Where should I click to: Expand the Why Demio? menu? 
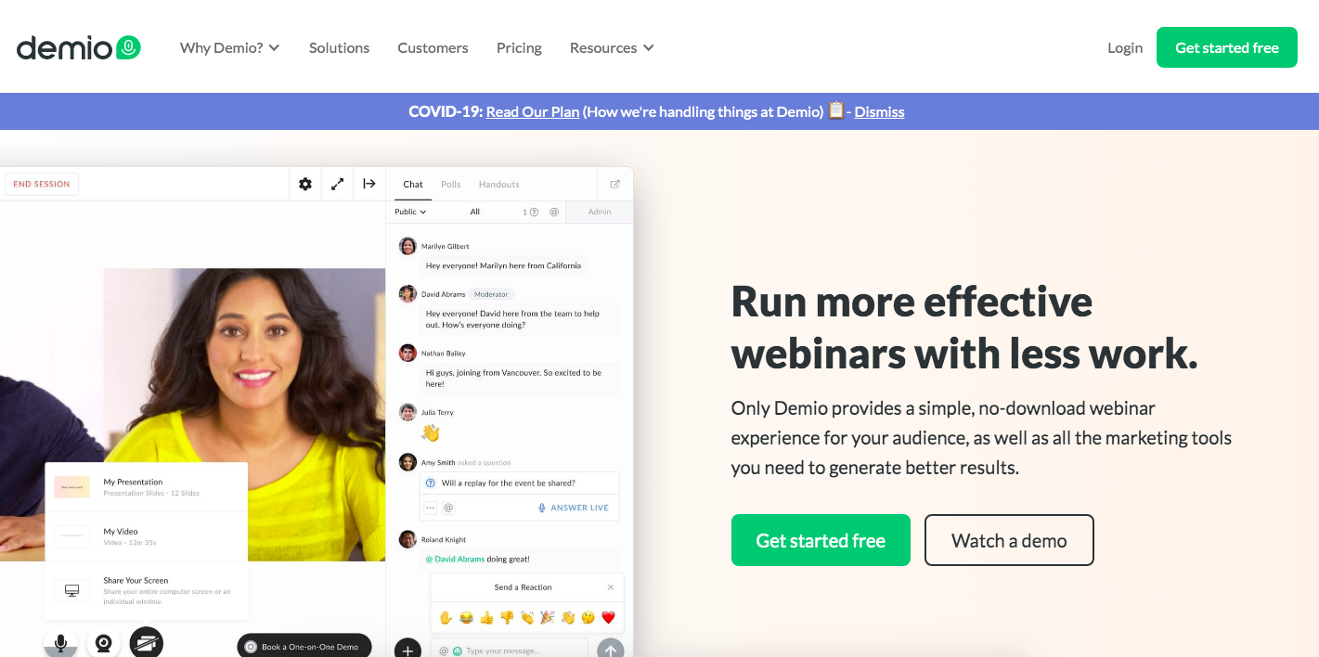(x=229, y=47)
